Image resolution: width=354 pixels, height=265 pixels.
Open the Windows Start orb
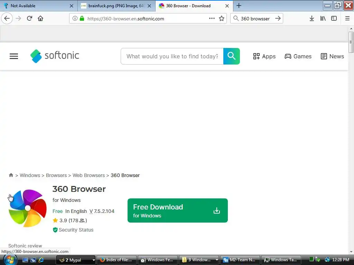click(x=10, y=260)
